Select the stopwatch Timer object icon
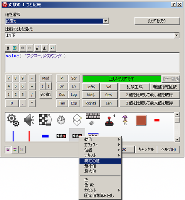 61,120
